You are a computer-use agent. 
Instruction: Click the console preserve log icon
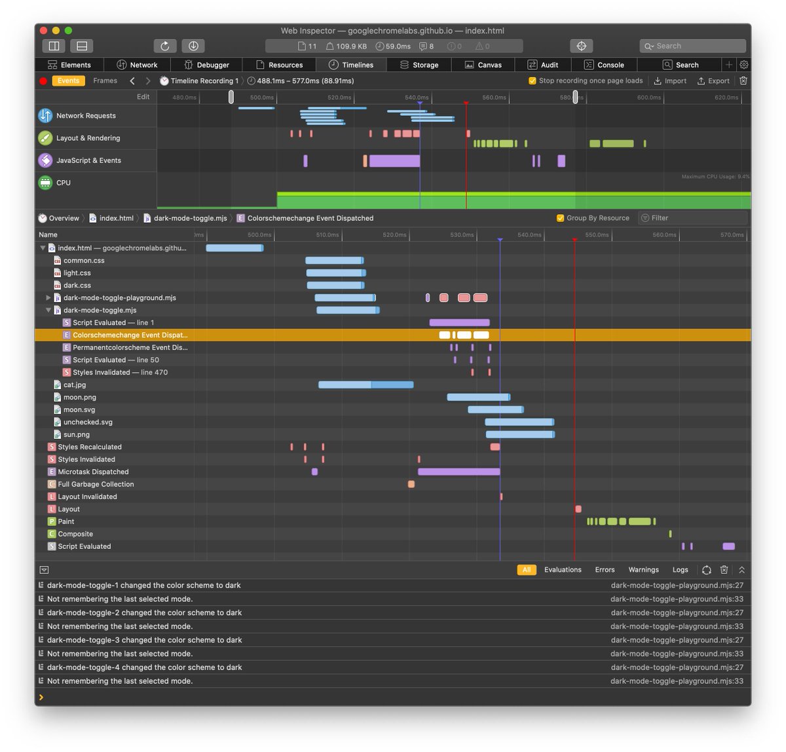706,570
